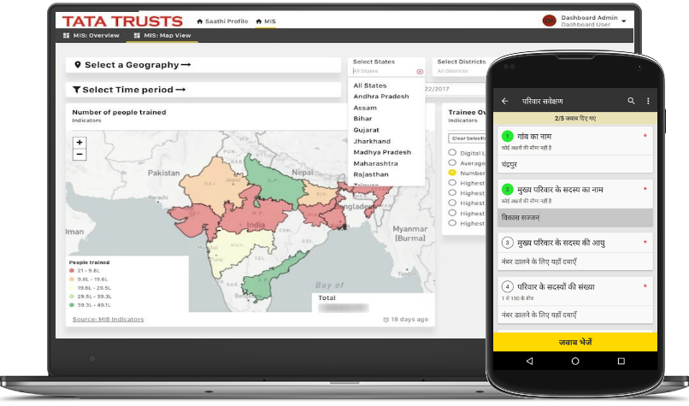The height and width of the screenshot is (406, 689).
Task: Select the Number indicator radio button
Action: 452,173
